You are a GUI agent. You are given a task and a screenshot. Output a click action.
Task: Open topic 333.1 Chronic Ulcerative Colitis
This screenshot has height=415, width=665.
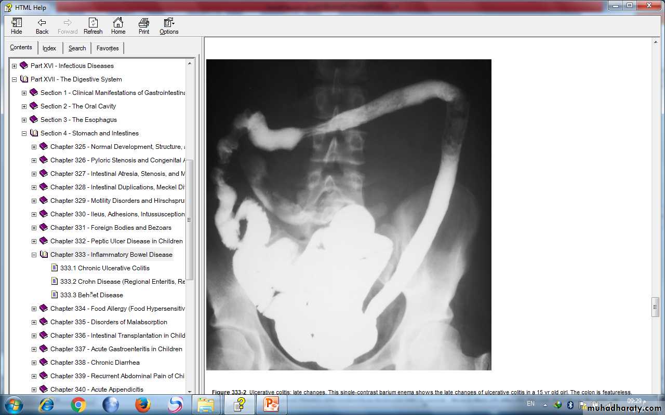[104, 268]
